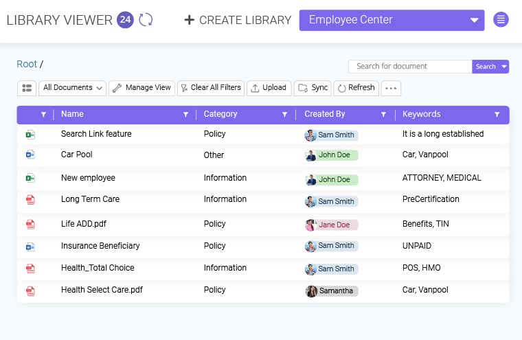Open the more options ellipsis button
The image size is (522, 340).
(x=391, y=88)
